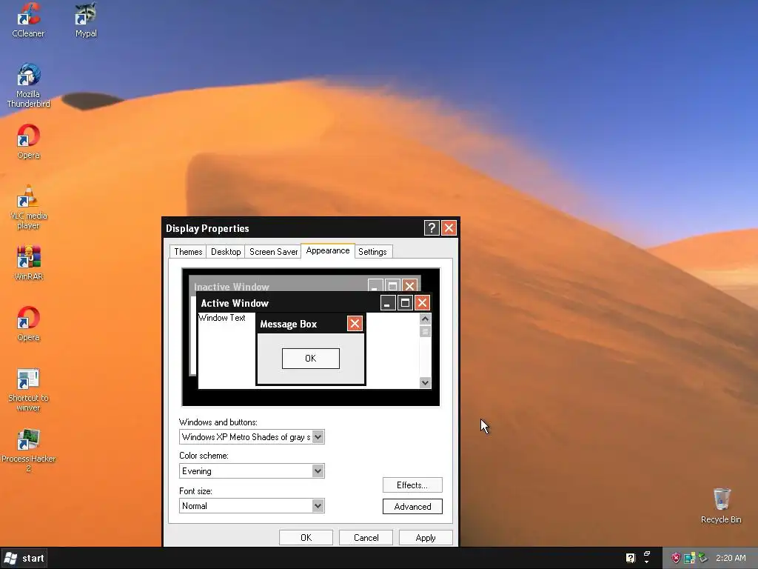Click the Display Properties help question-mark button
This screenshot has height=569, width=758.
[432, 228]
